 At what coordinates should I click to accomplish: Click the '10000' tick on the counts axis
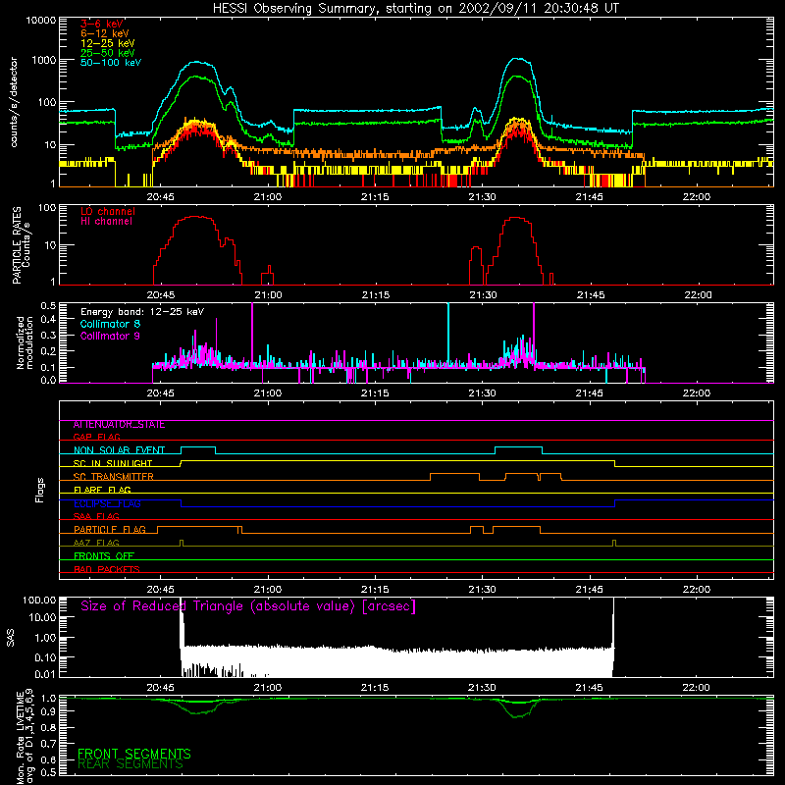41,21
